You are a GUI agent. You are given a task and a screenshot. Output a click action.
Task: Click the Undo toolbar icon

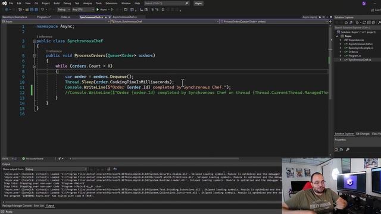coord(42,10)
